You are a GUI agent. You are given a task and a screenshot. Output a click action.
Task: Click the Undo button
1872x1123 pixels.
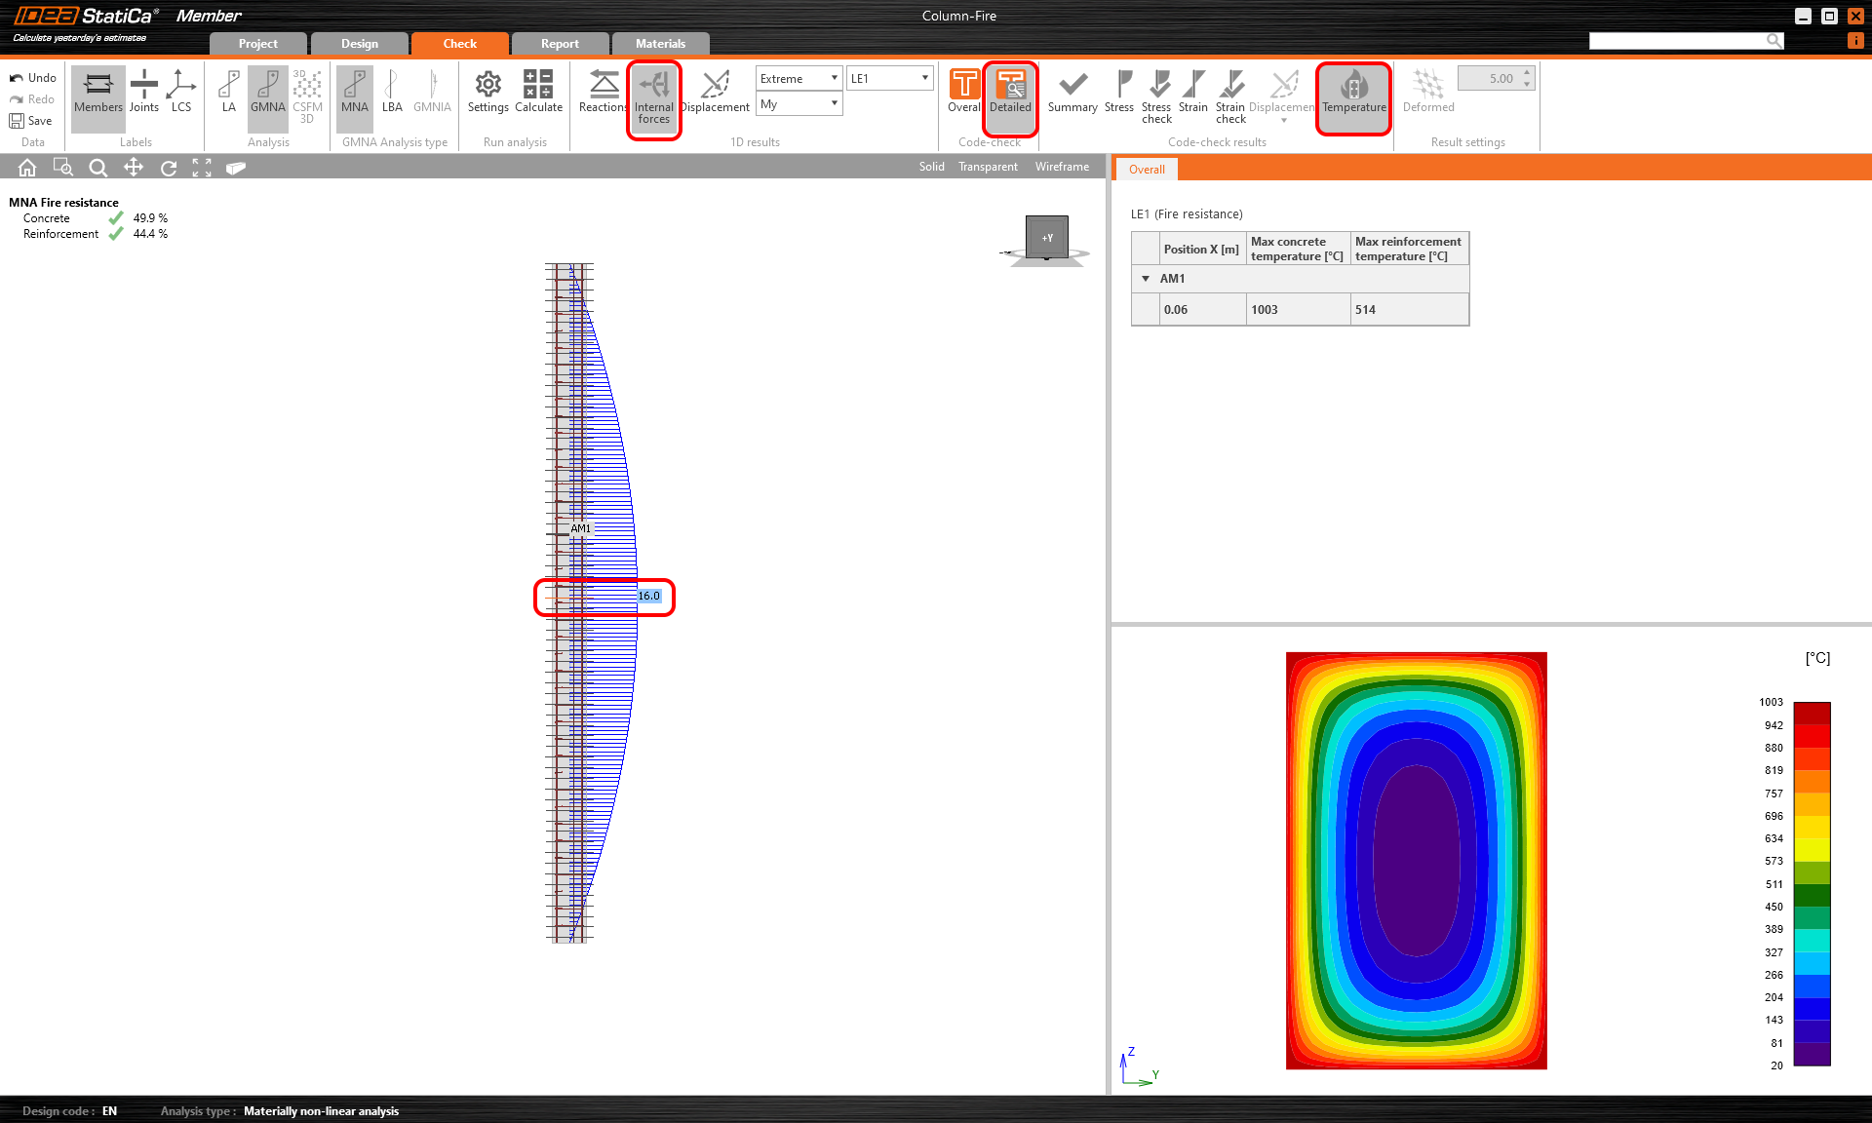click(32, 78)
